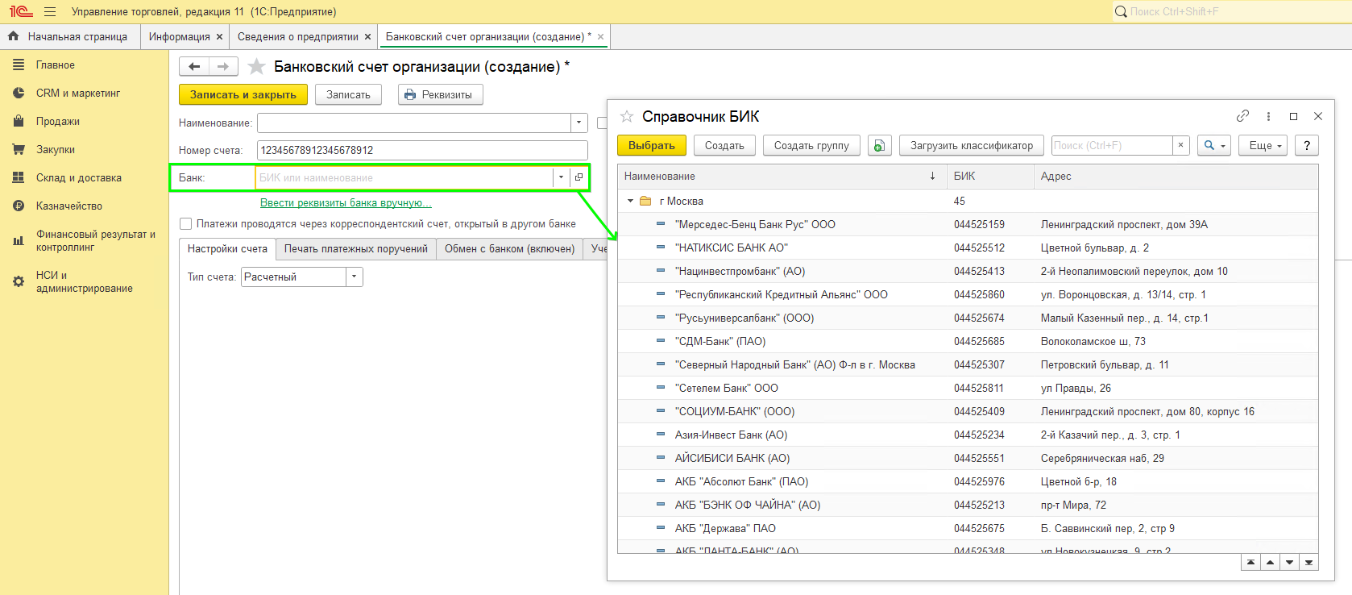1352x595 pixels.
Task: Close the Информация tab
Action: pos(219,37)
